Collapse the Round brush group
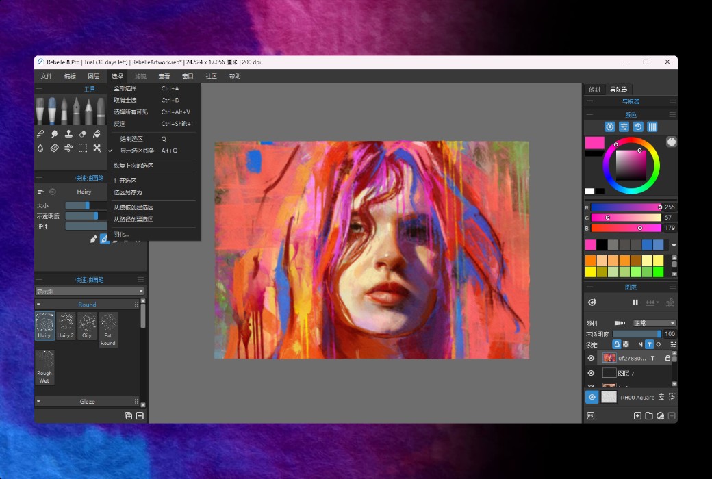 (38, 305)
